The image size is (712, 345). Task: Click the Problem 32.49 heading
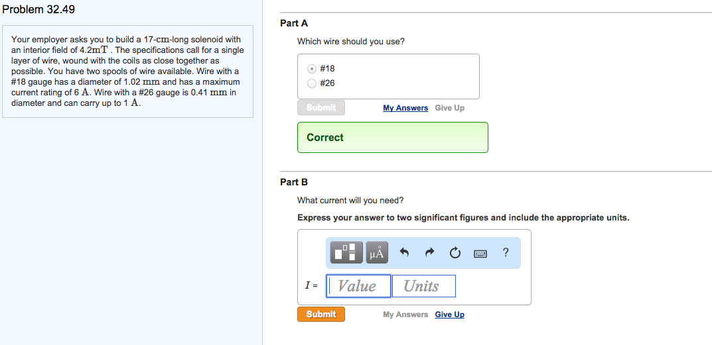(x=38, y=9)
